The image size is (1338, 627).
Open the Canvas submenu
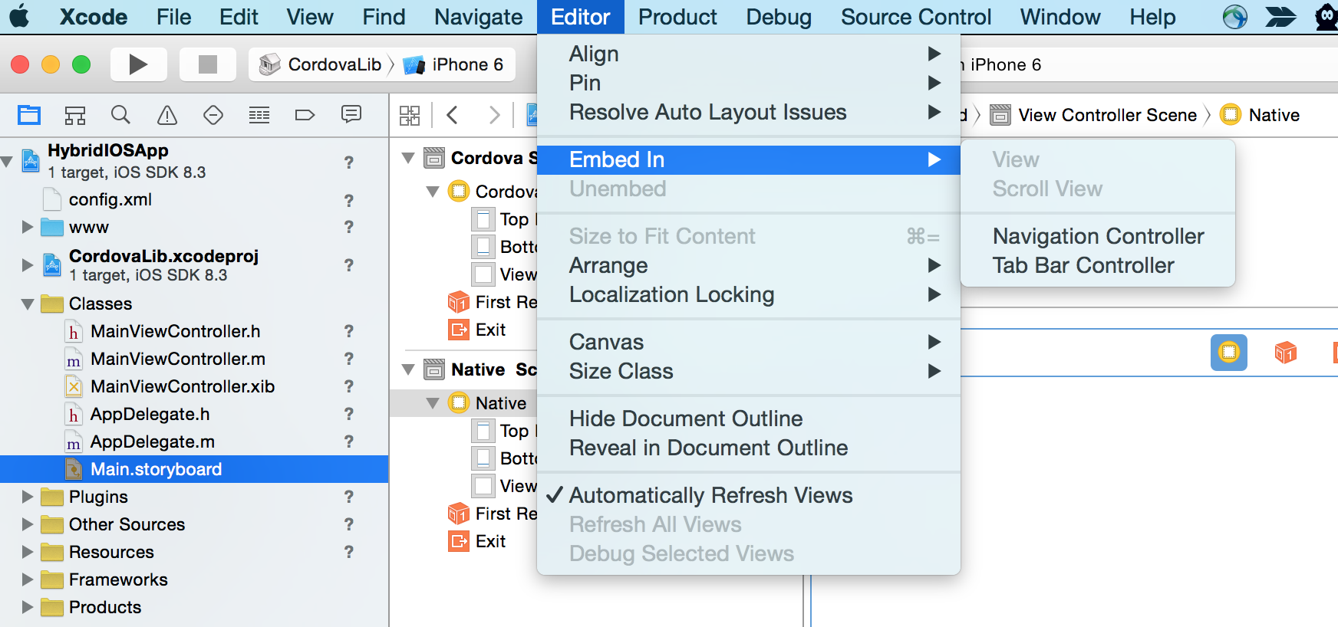click(749, 342)
